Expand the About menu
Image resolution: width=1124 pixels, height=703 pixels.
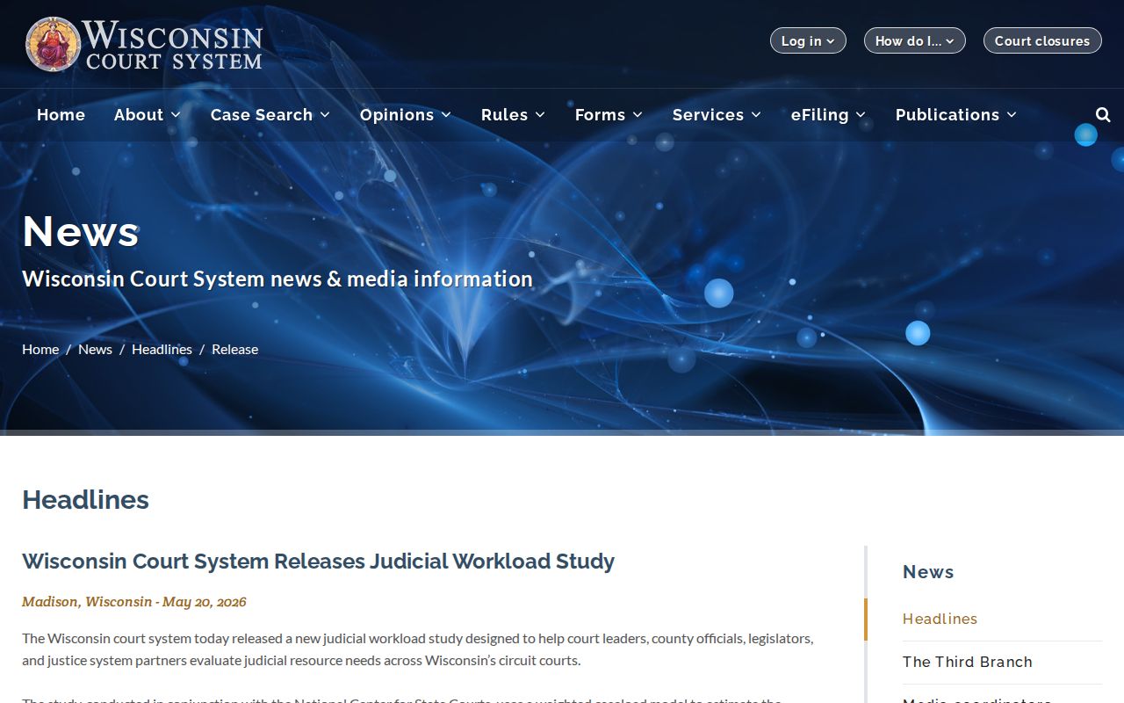[x=148, y=115]
